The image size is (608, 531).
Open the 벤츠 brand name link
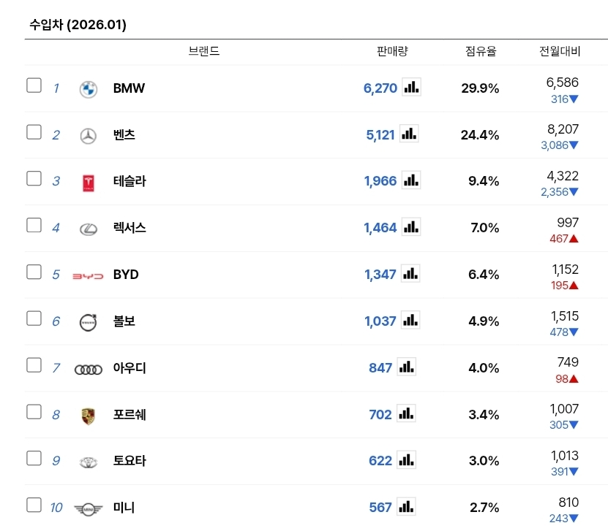[x=124, y=135]
